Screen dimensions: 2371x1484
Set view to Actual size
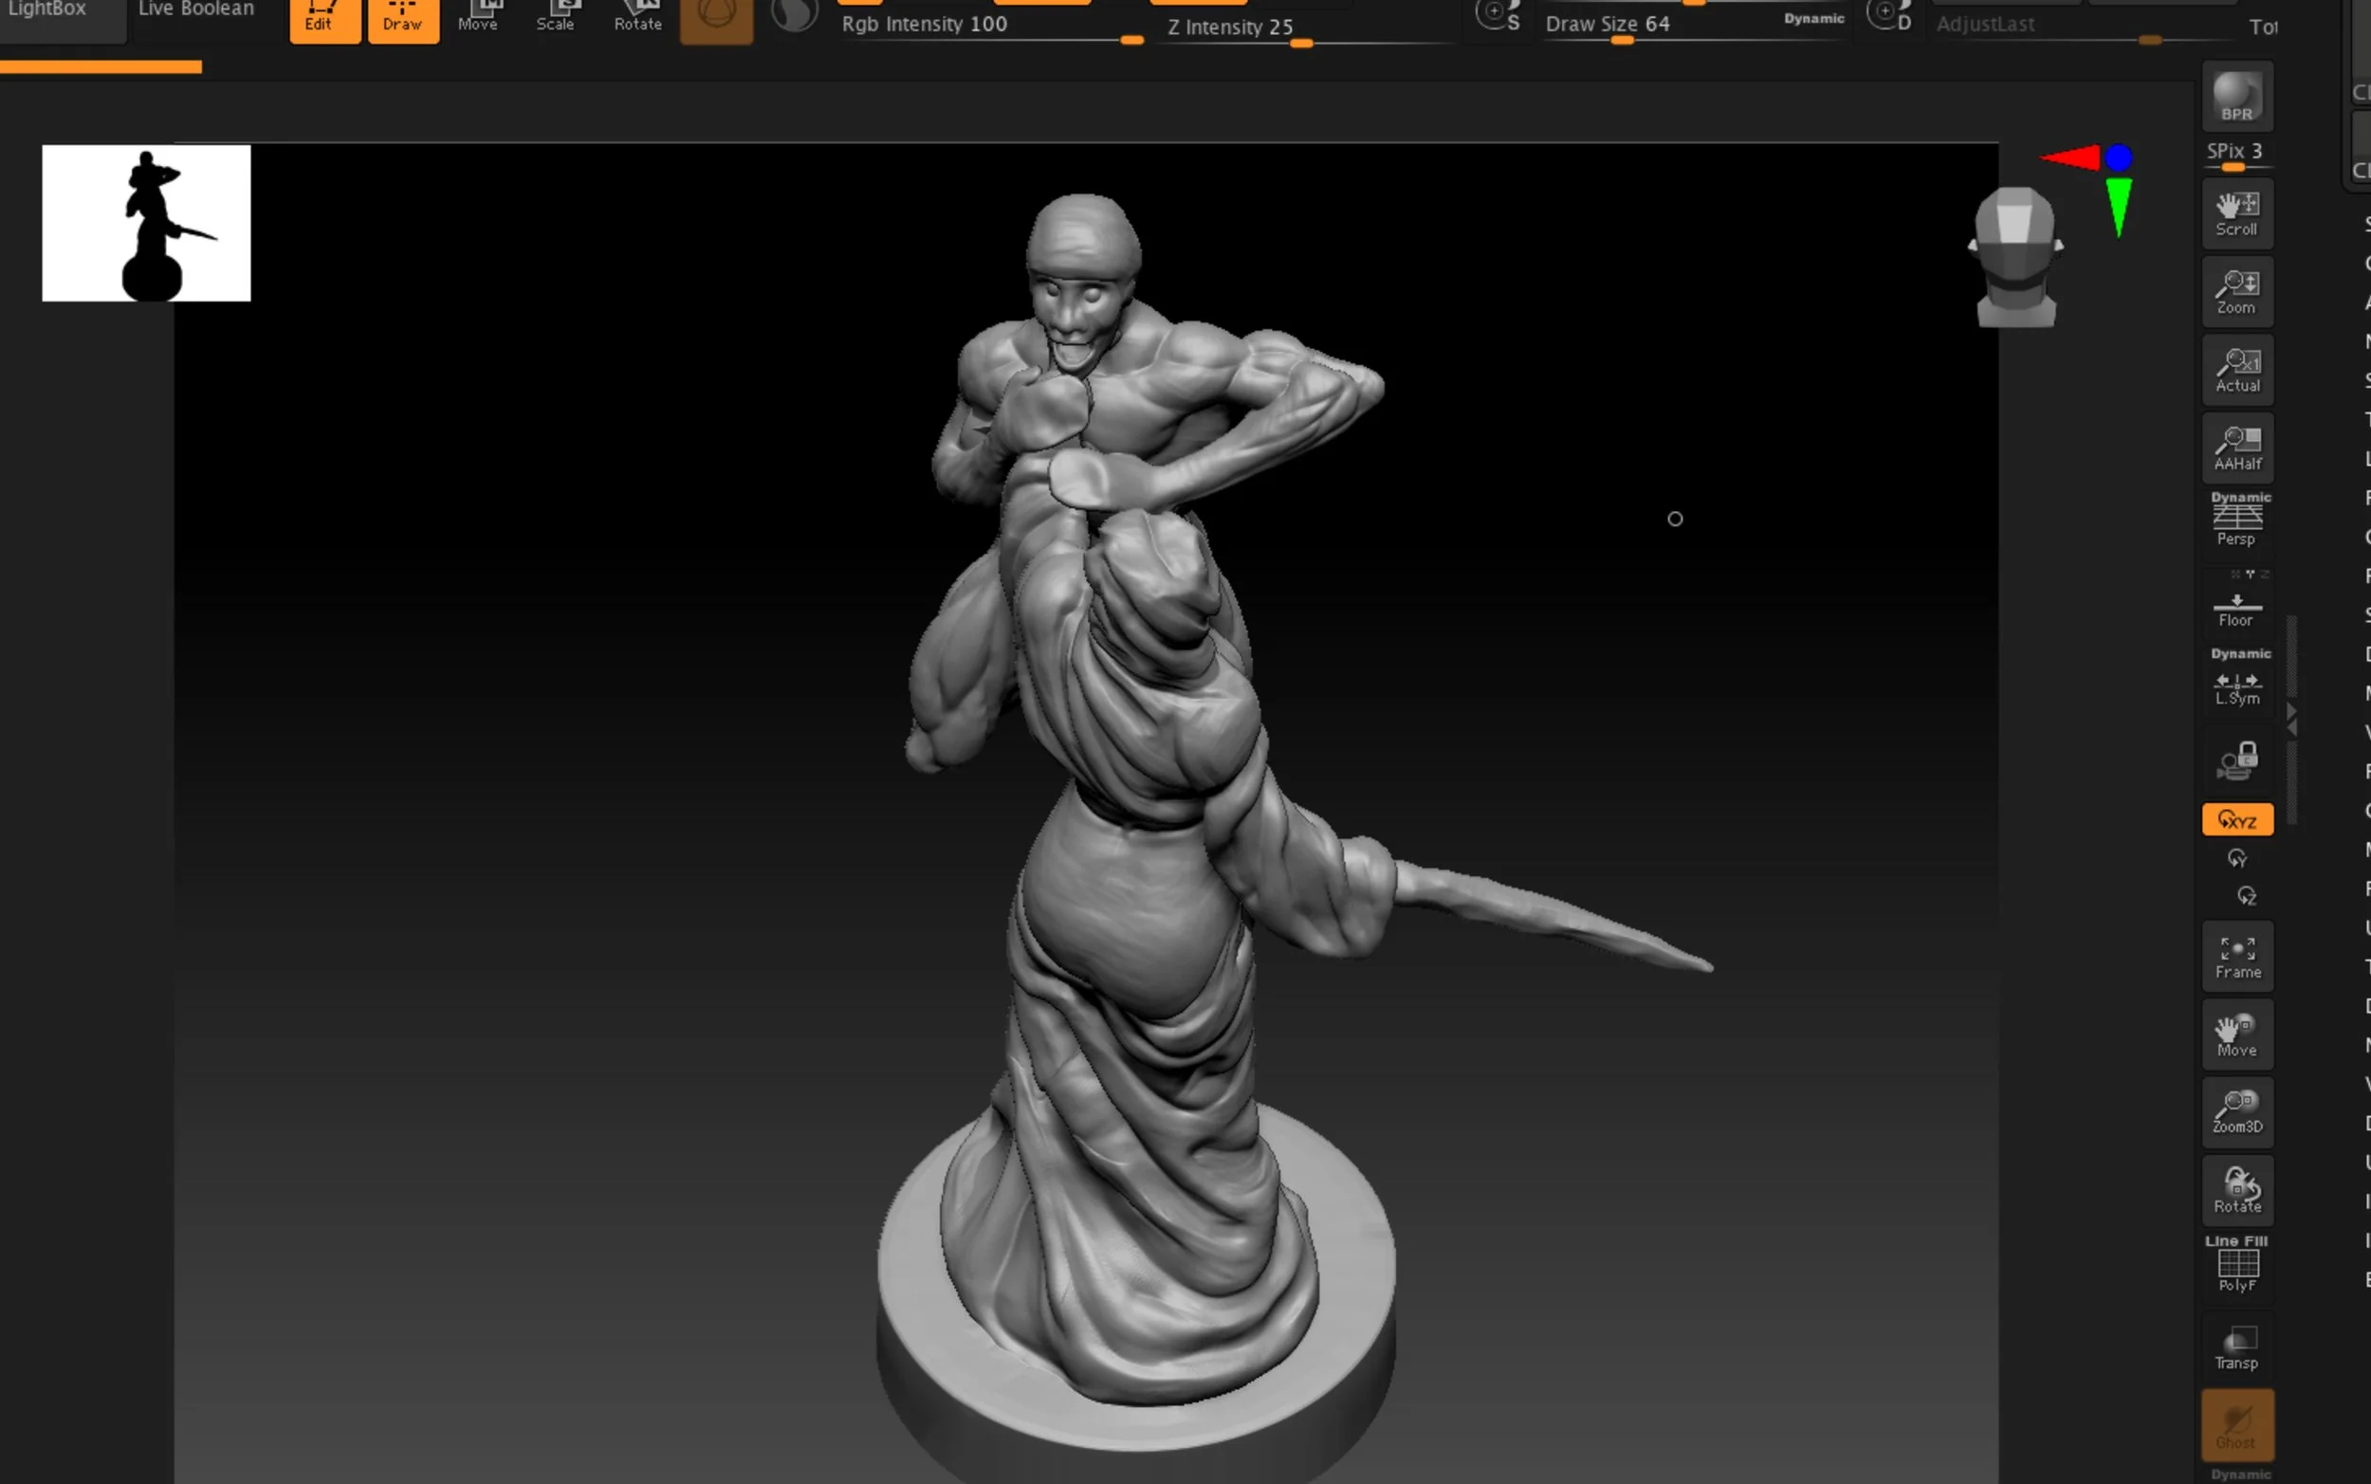2236,371
